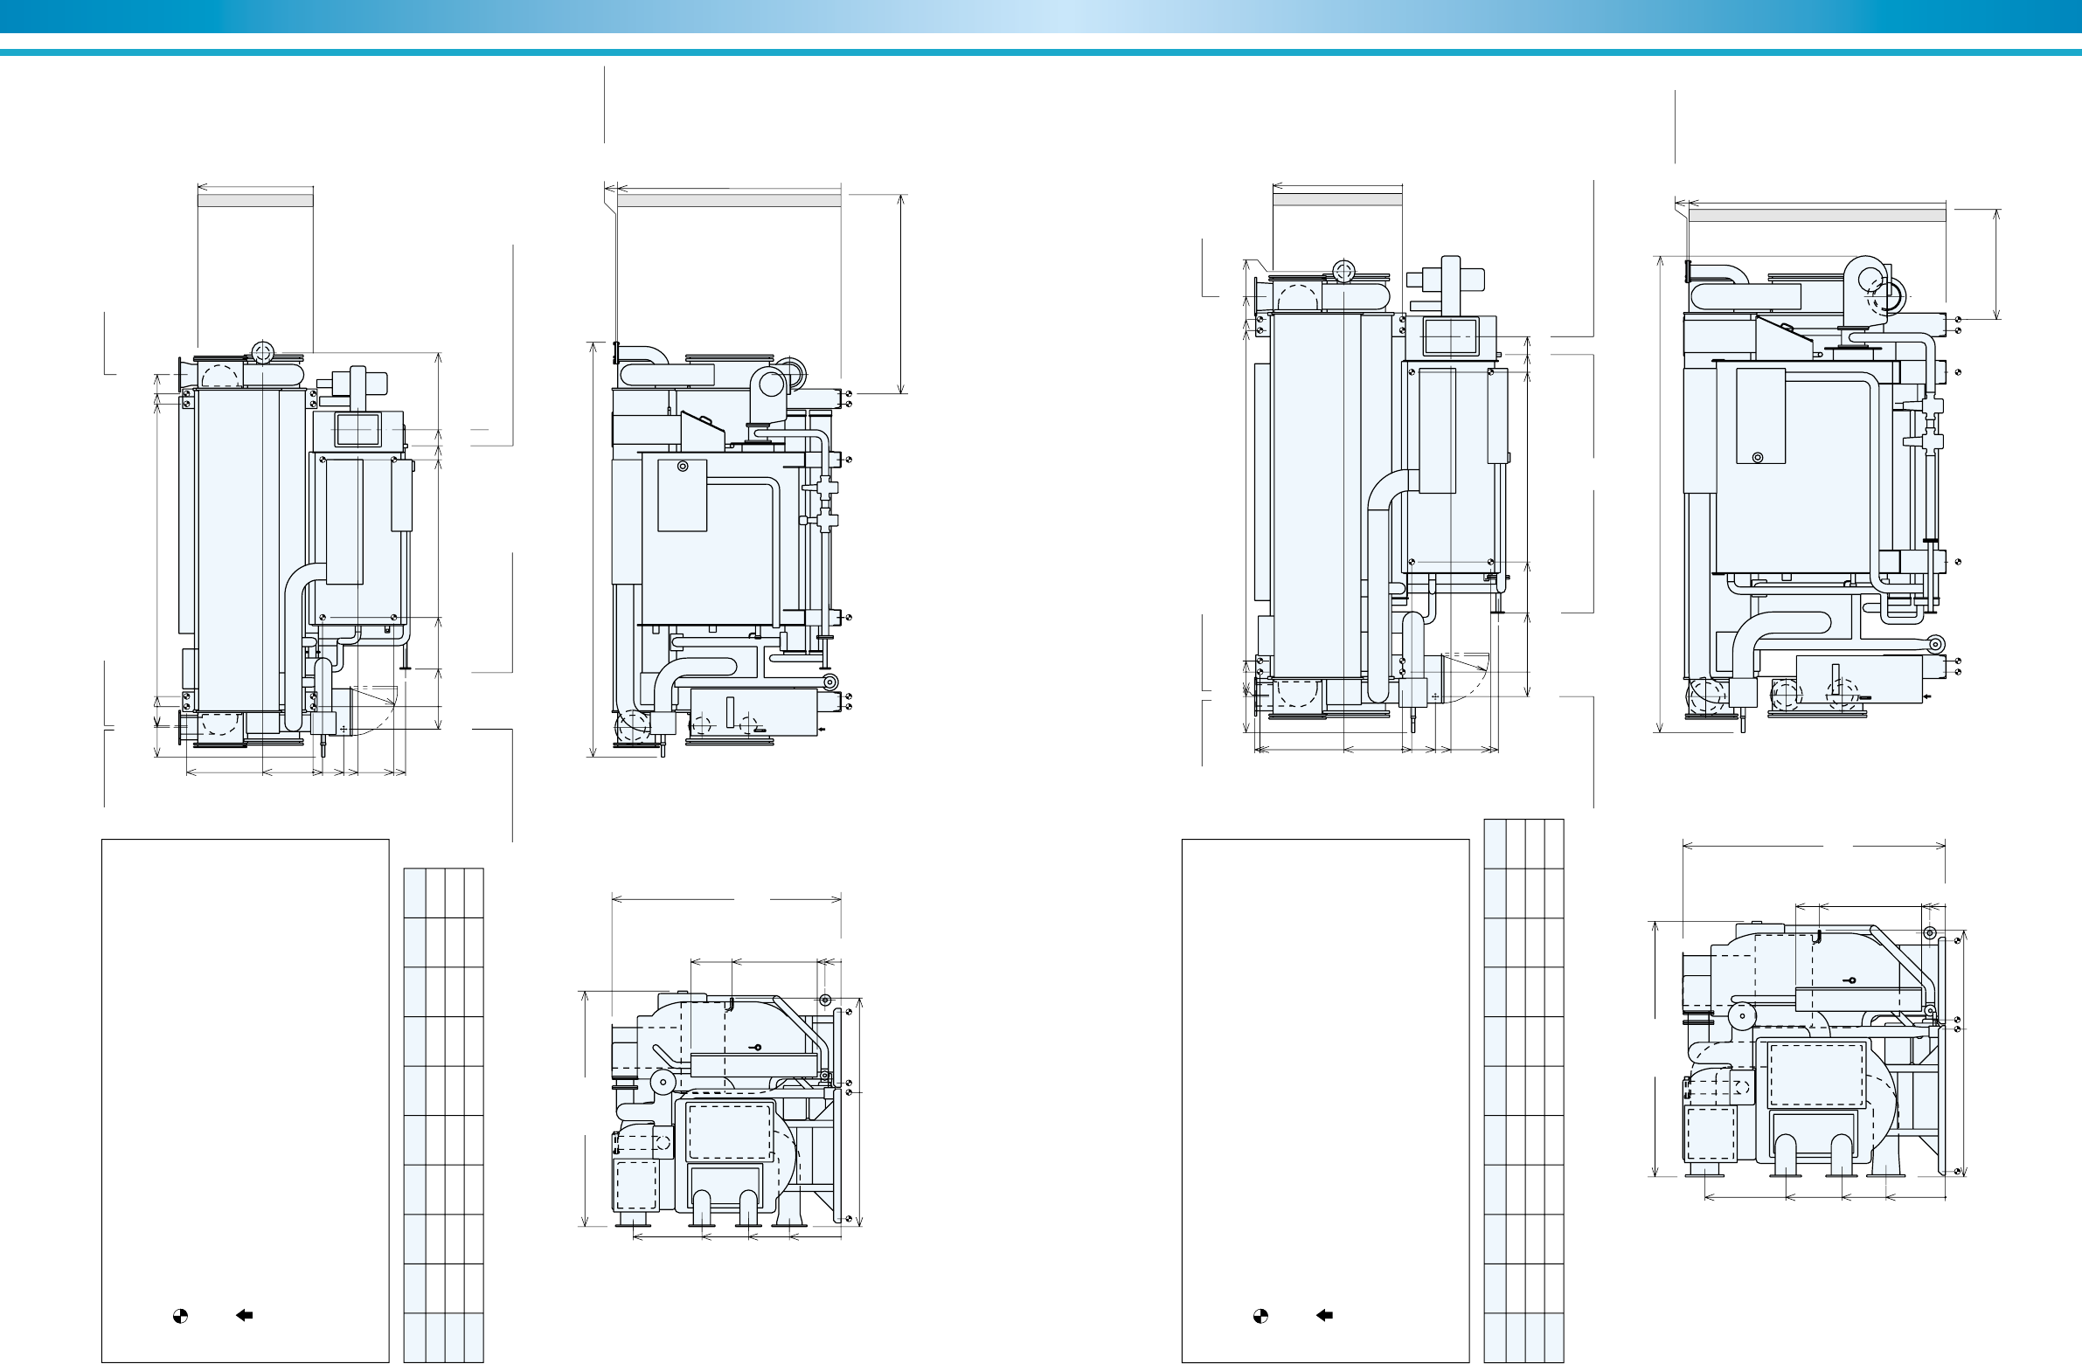The image size is (2082, 1364).
Task: Click top-left cell of right dimension table
Action: click(1495, 844)
